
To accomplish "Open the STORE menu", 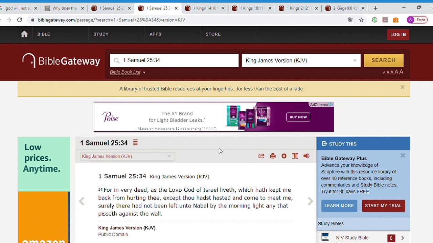I will click(213, 34).
